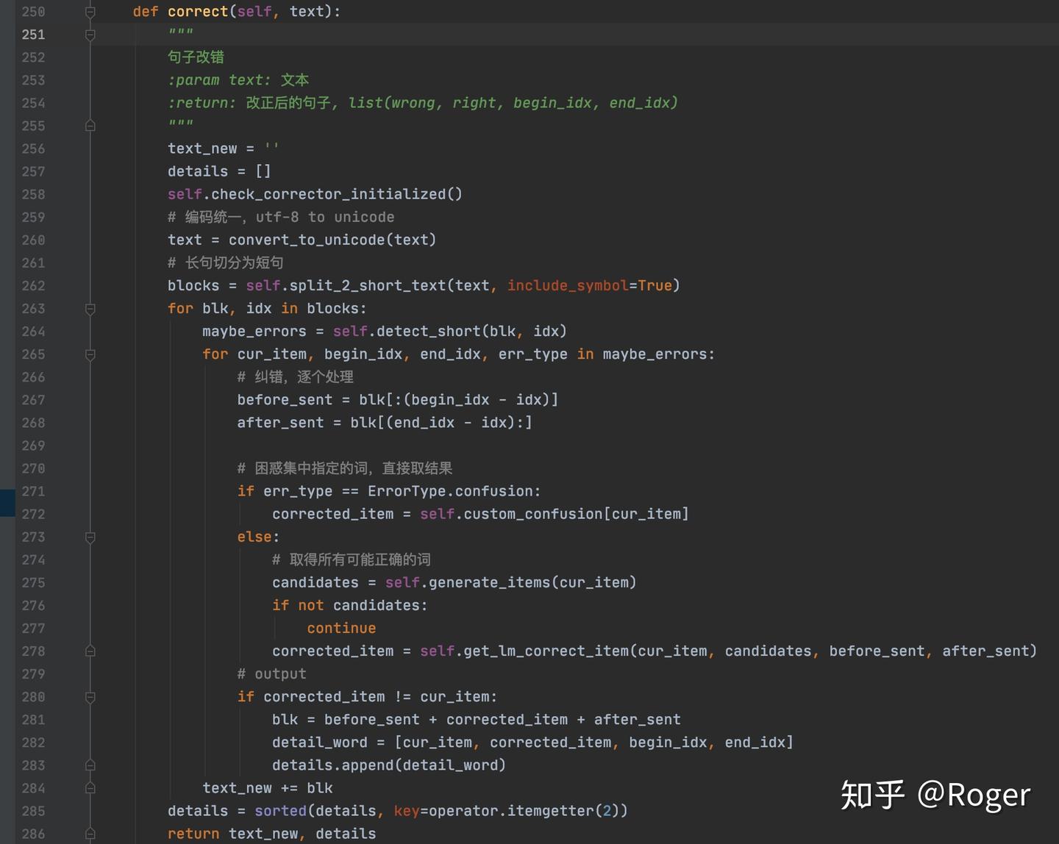The height and width of the screenshot is (844, 1059).
Task: Click the 'split_2_short_text' method call
Action: [x=368, y=286]
